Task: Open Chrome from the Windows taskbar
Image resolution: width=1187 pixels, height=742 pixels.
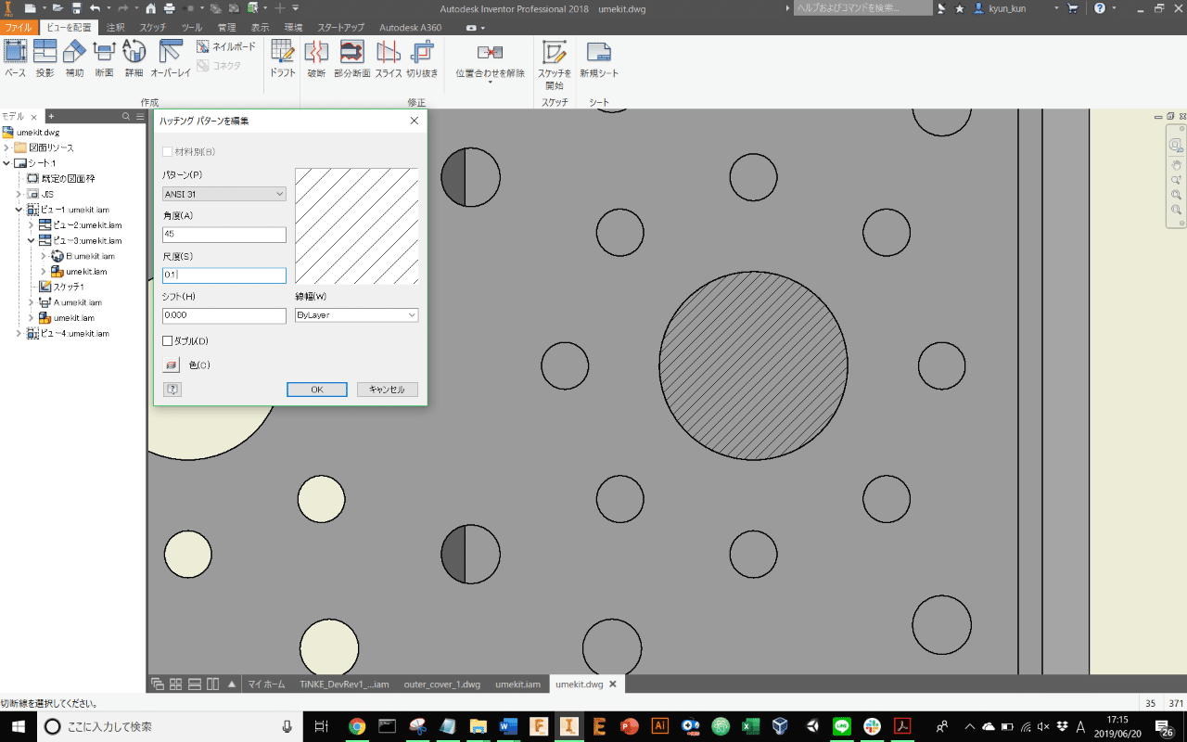Action: [357, 726]
